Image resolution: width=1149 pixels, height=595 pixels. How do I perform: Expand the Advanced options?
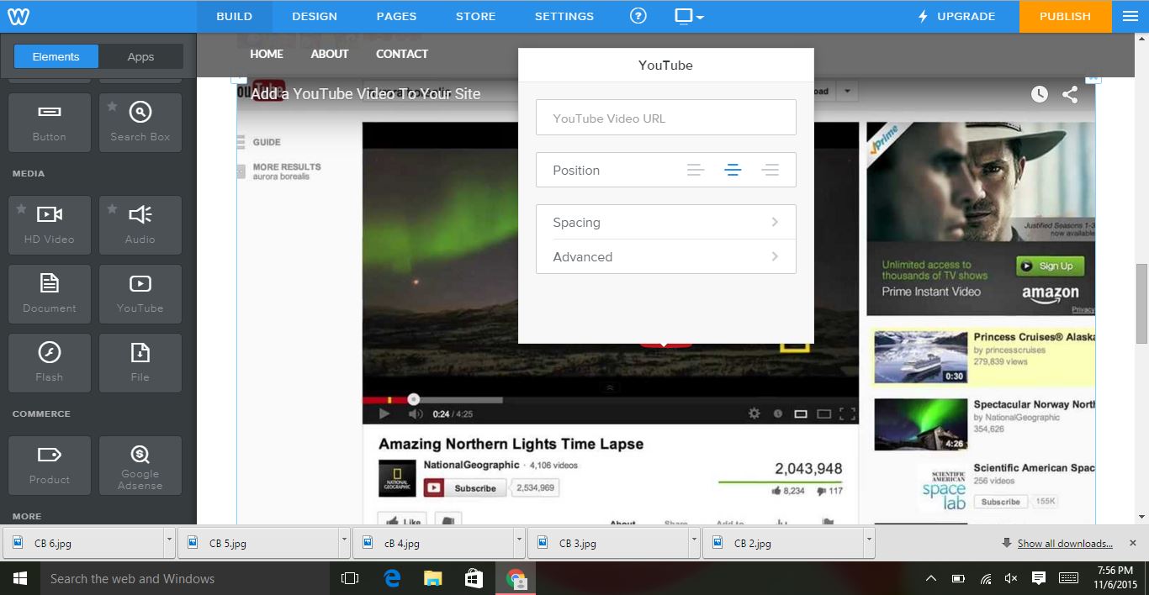pos(666,256)
